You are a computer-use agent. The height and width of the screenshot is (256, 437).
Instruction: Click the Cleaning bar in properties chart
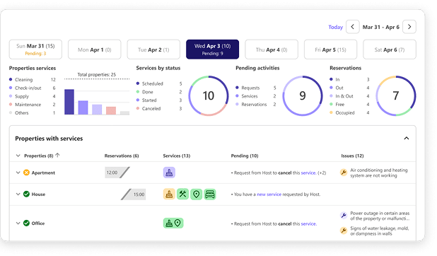[69, 102]
